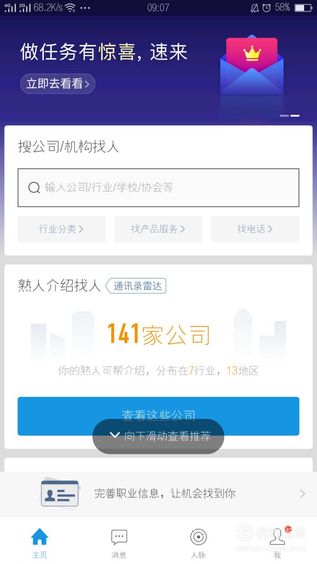Tap the 立即去看看 banner button
Screen dimensions: 317x564
click(x=58, y=83)
